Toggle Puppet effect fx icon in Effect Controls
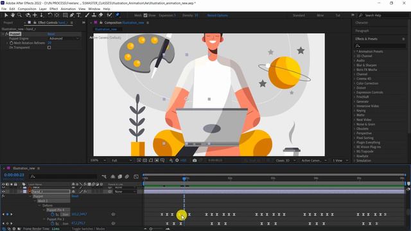Screen dimensions: 411x231 [x=7, y=34]
